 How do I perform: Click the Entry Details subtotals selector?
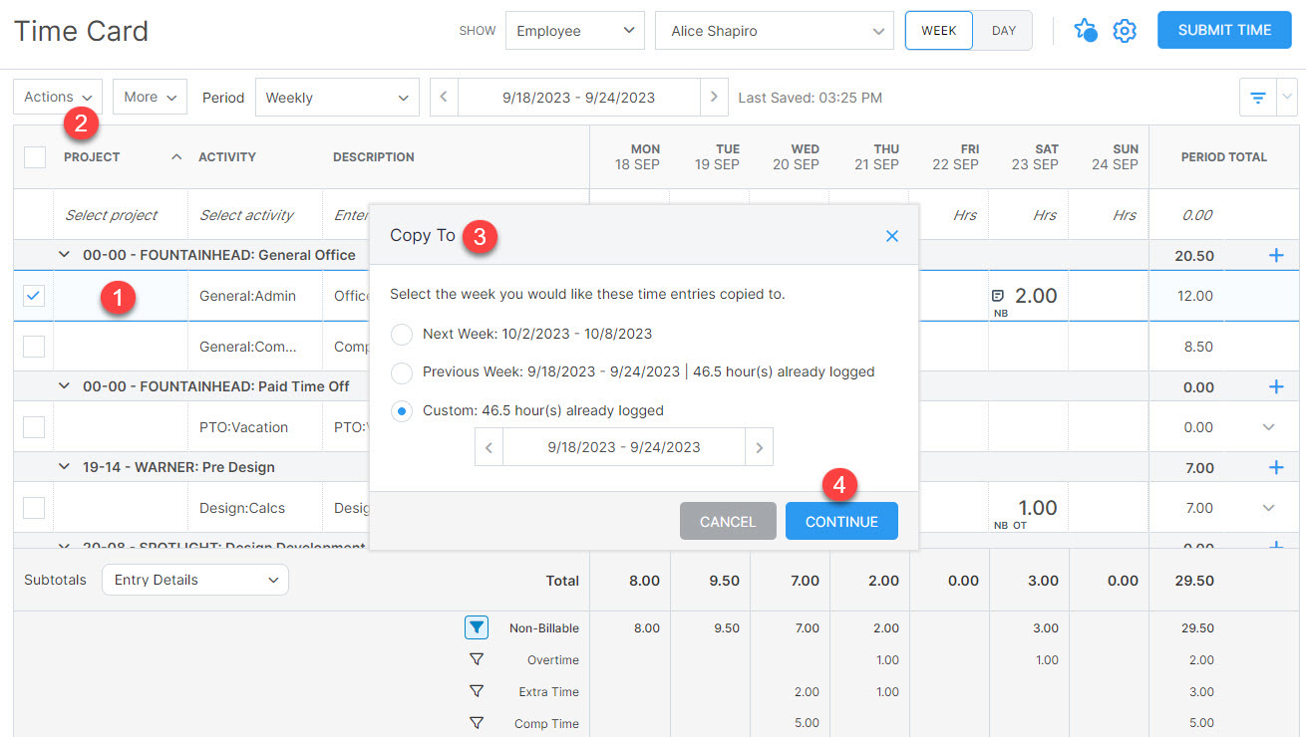(x=194, y=580)
